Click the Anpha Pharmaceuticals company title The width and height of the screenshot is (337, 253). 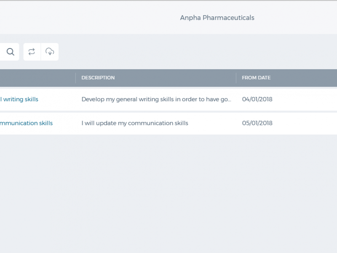coord(217,18)
